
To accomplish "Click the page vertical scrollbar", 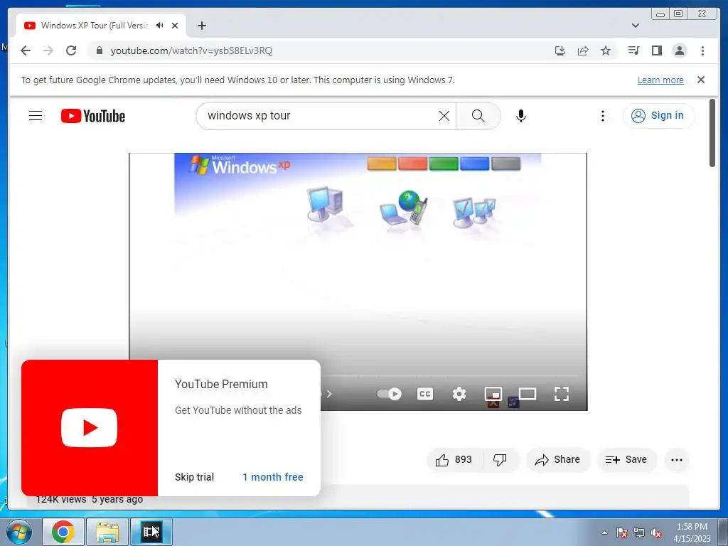I will pyautogui.click(x=712, y=133).
